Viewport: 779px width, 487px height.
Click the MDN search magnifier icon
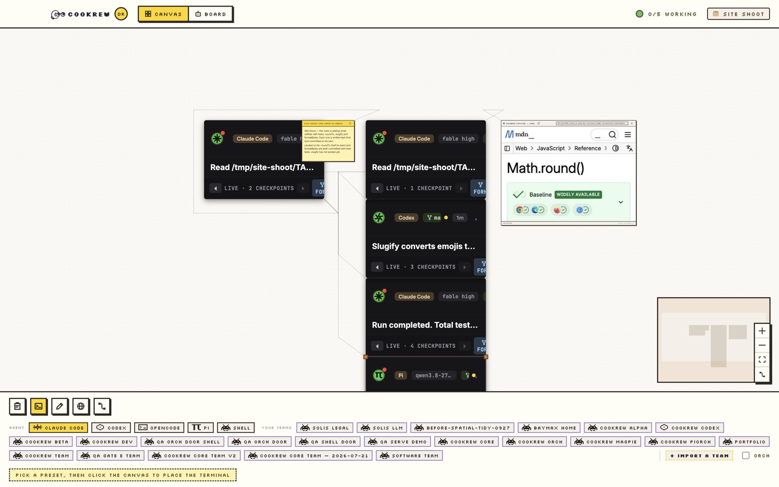coord(612,134)
